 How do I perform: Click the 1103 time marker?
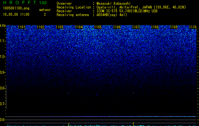tap(60, 27)
